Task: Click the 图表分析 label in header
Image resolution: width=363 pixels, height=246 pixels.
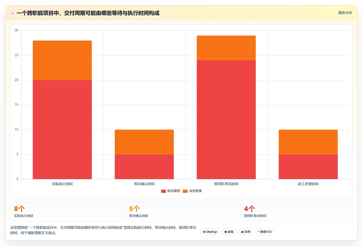Action: [x=345, y=13]
